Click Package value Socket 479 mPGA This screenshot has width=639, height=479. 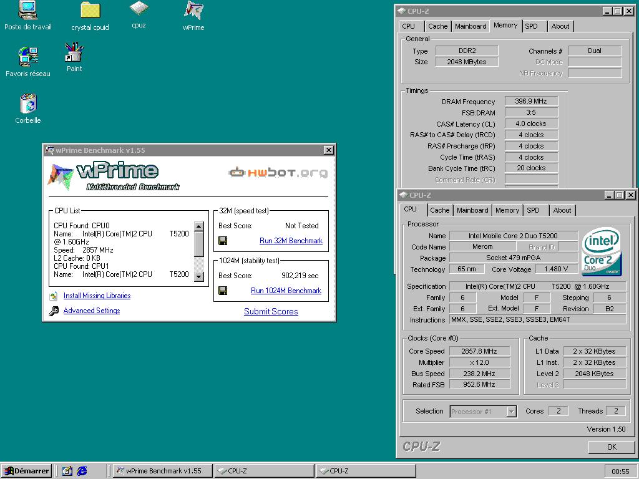click(x=514, y=258)
